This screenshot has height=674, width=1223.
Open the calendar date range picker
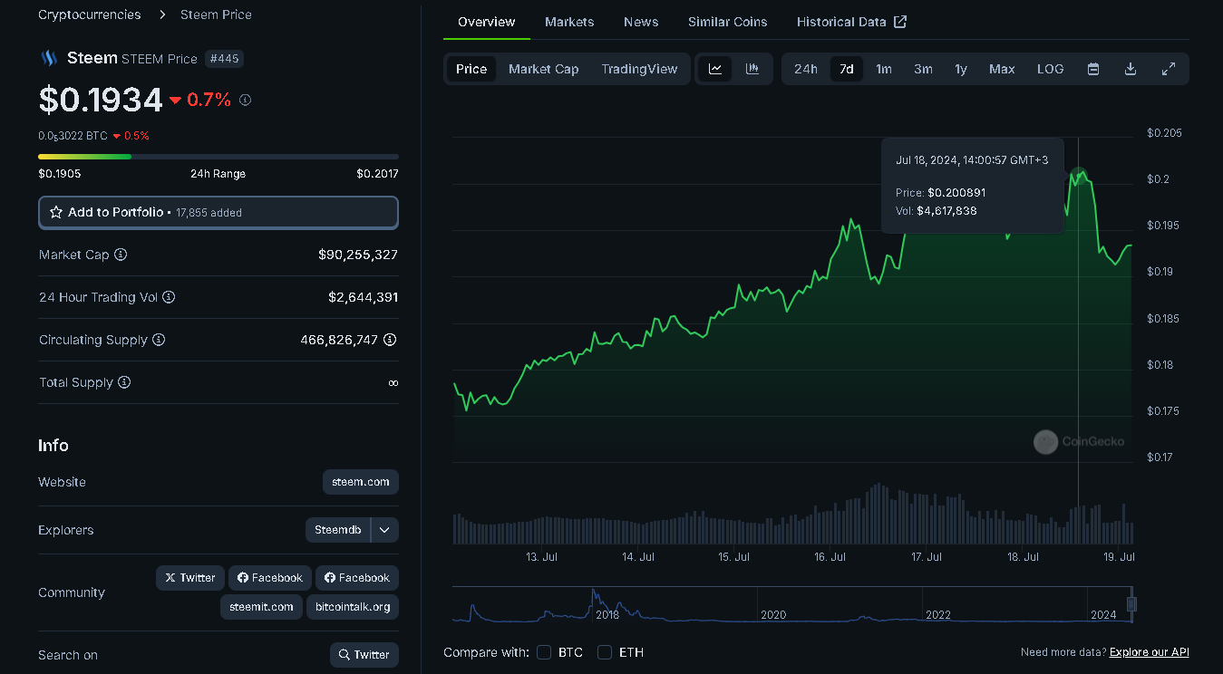click(1093, 69)
